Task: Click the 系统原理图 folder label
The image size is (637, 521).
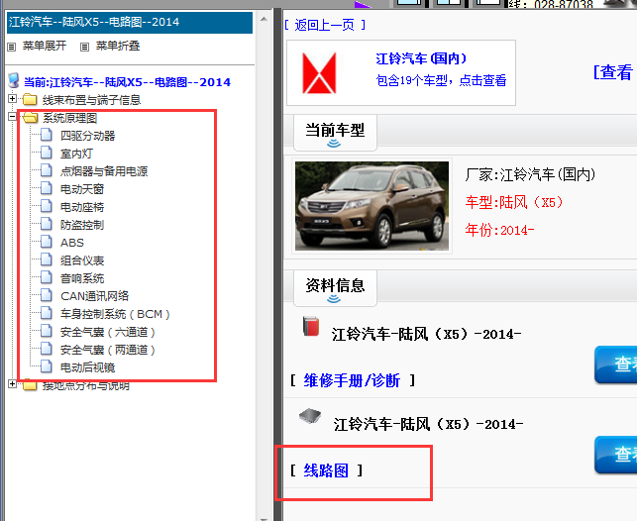Action: (70, 118)
